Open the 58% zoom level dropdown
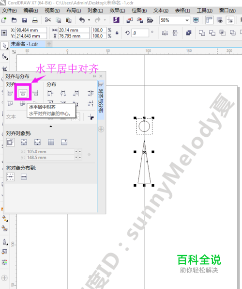242x289 pixels. [x=187, y=20]
